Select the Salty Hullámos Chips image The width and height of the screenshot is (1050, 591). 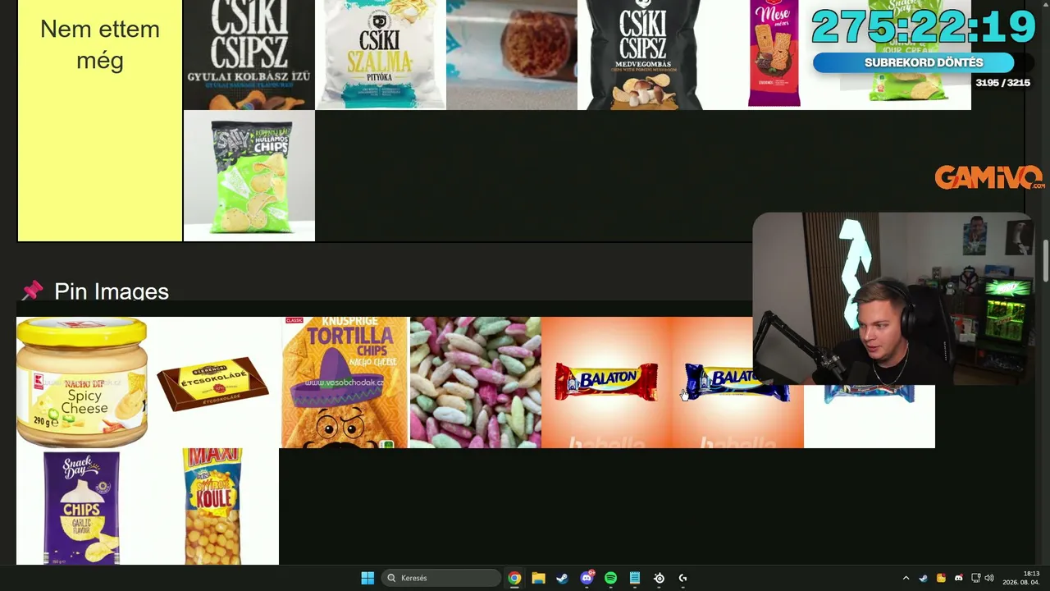[249, 176]
